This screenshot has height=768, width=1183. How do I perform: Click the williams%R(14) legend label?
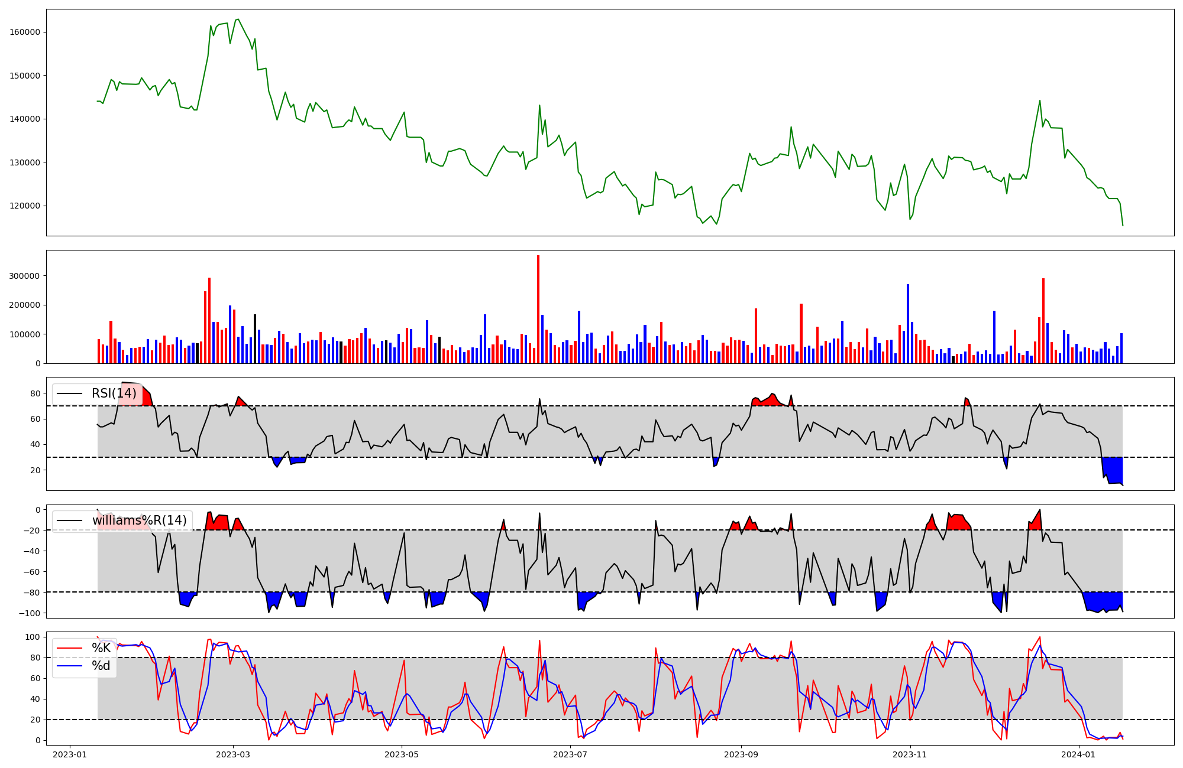pyautogui.click(x=139, y=520)
